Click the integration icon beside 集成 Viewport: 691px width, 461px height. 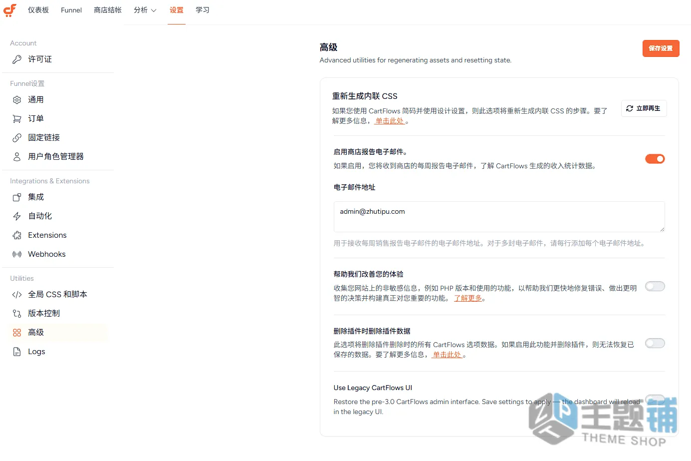[17, 197]
